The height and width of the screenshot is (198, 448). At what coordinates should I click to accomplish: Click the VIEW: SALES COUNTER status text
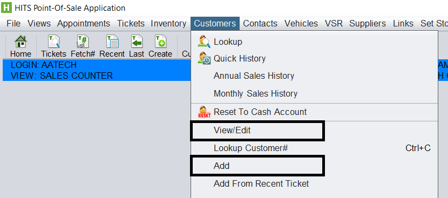[62, 76]
